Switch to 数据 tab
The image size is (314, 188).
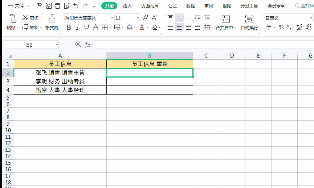(x=191, y=6)
